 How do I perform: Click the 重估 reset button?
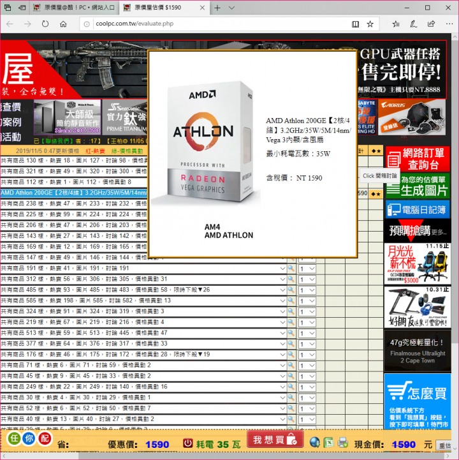point(444,445)
